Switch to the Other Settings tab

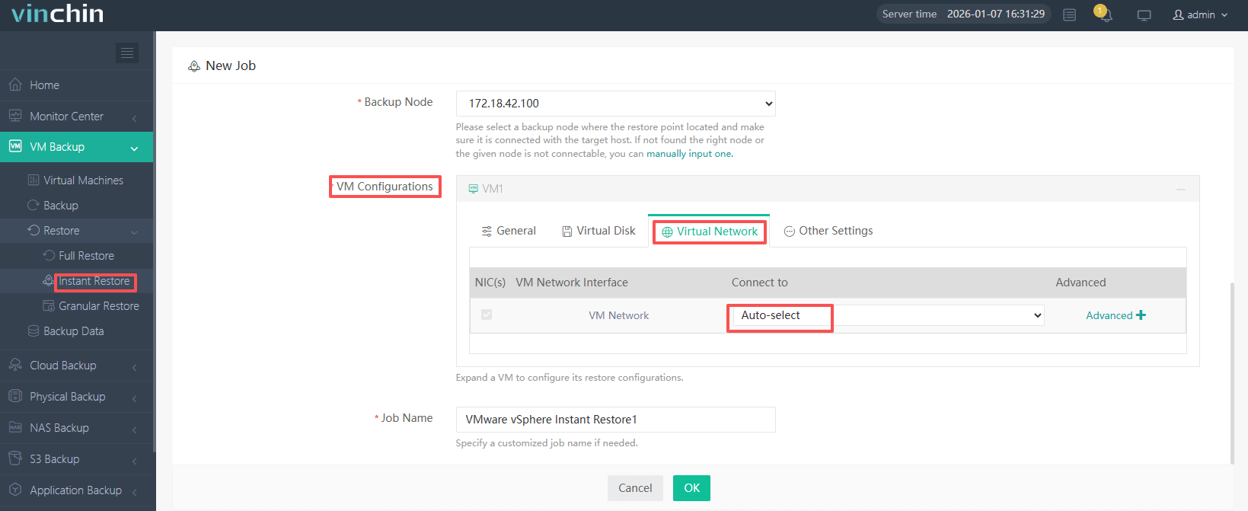tap(828, 231)
